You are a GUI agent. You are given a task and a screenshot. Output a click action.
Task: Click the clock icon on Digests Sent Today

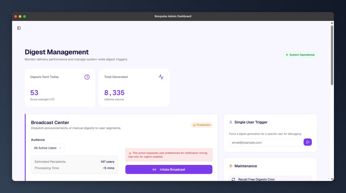(87, 77)
